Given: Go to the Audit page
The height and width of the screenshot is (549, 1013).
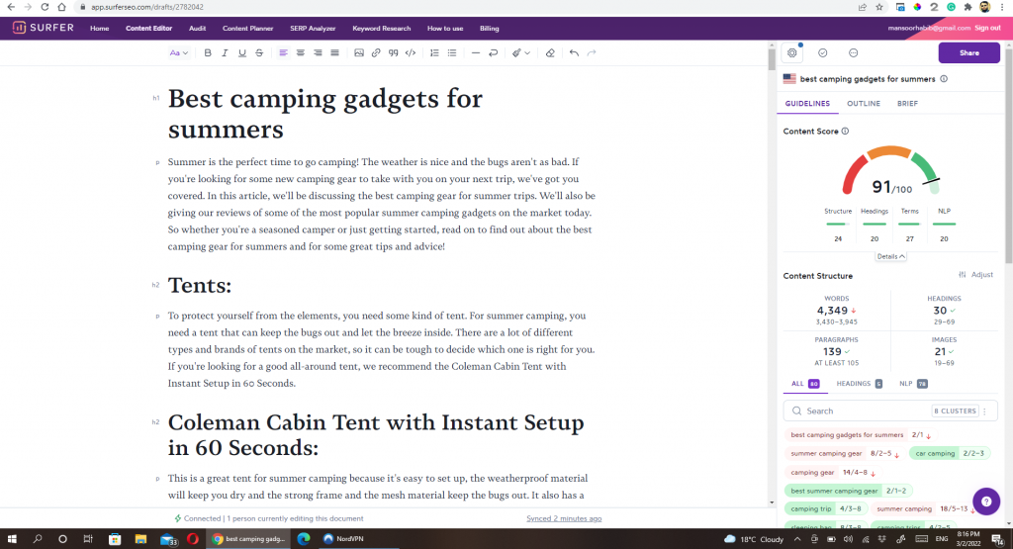Looking at the screenshot, I should point(197,29).
